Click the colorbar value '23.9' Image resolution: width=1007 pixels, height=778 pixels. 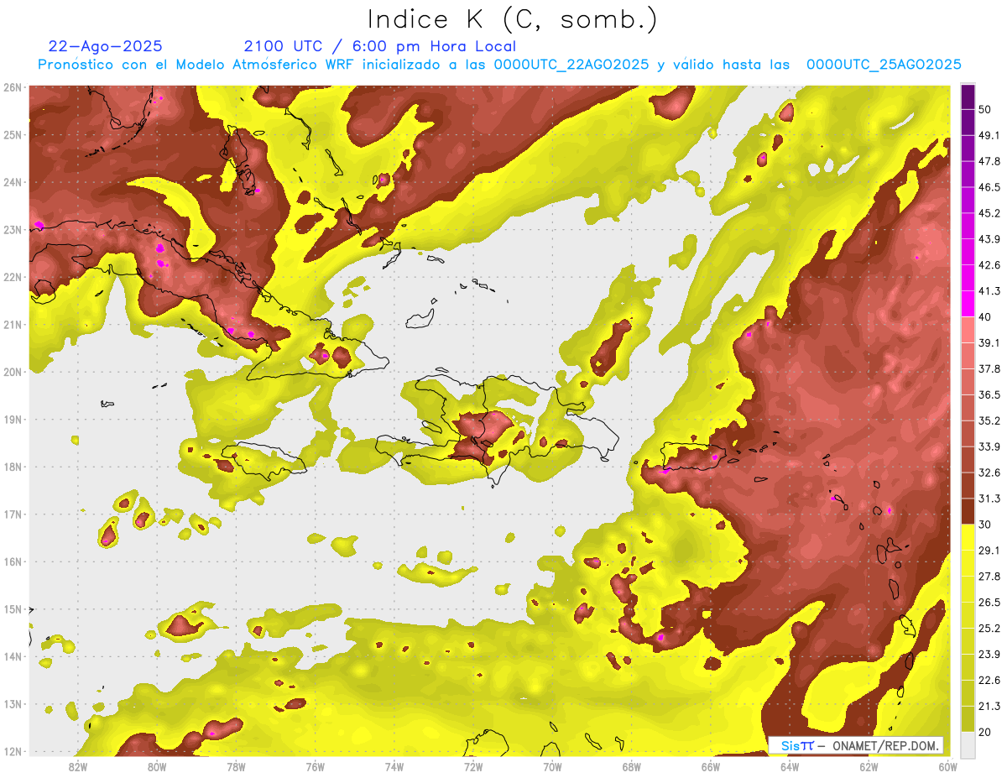[989, 654]
